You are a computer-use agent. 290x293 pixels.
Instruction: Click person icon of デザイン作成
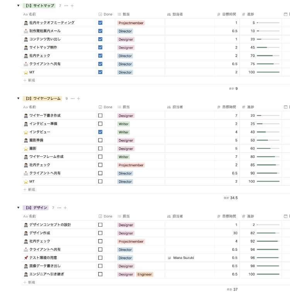point(26,233)
